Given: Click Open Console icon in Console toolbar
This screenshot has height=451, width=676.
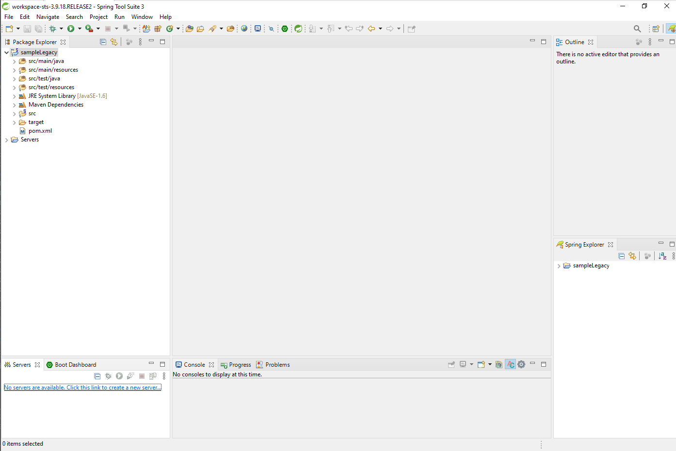Looking at the screenshot, I should (x=481, y=364).
